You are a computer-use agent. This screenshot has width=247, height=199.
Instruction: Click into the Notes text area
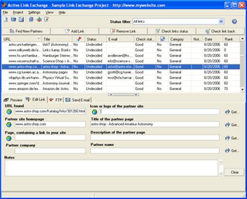pos(112,168)
